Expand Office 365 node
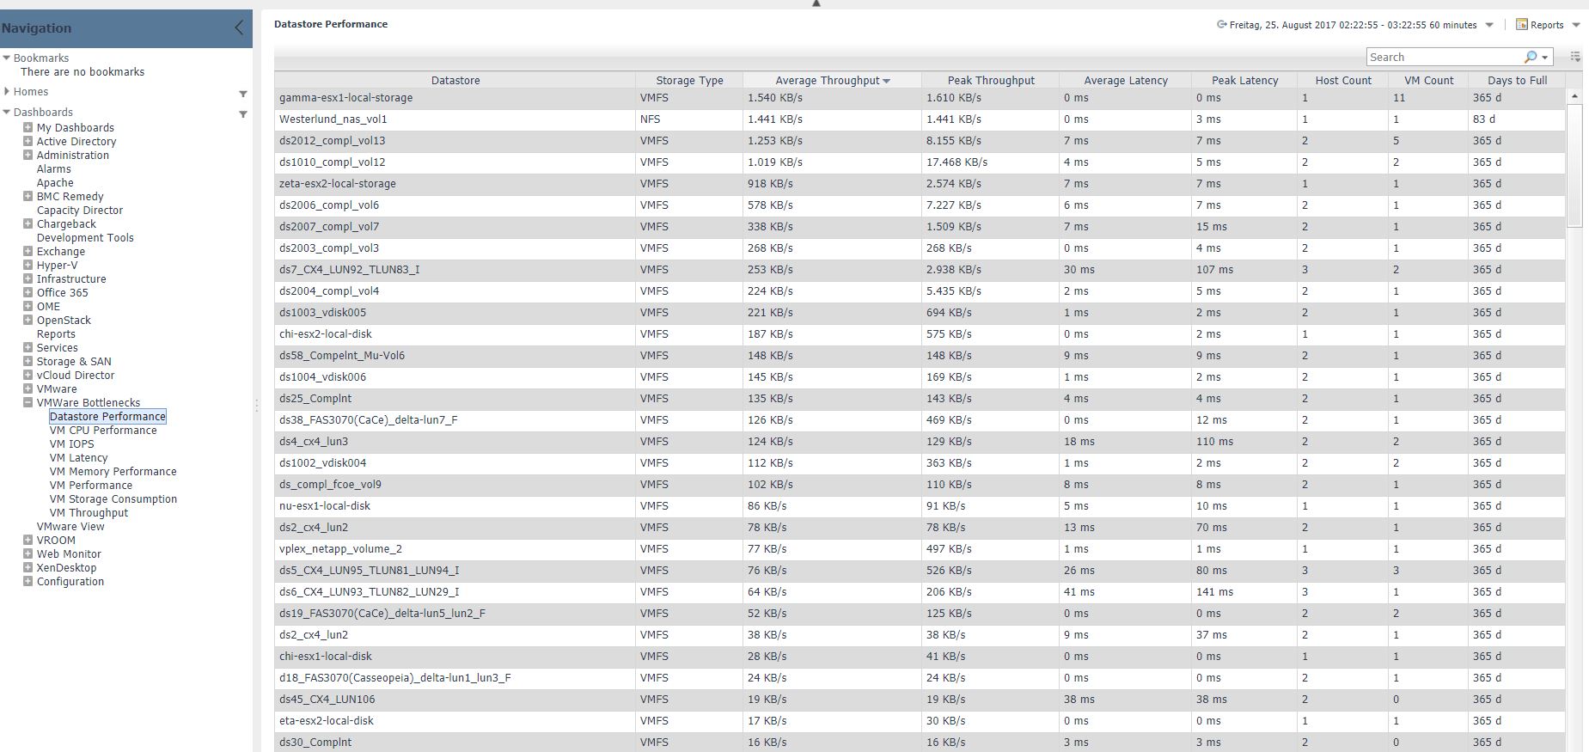Viewport: 1589px width, 752px height. tap(28, 292)
